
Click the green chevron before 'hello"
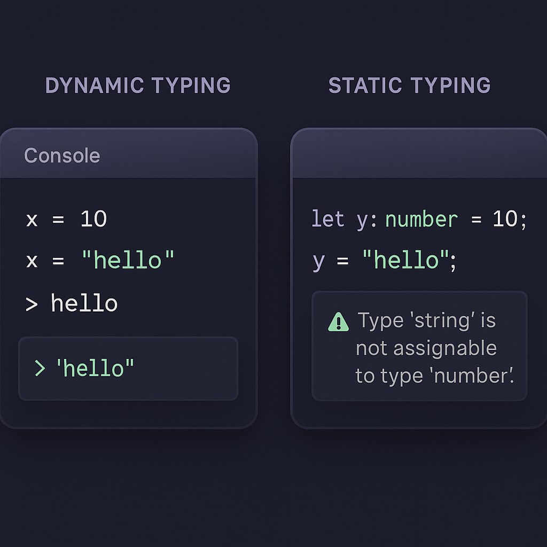tap(40, 368)
